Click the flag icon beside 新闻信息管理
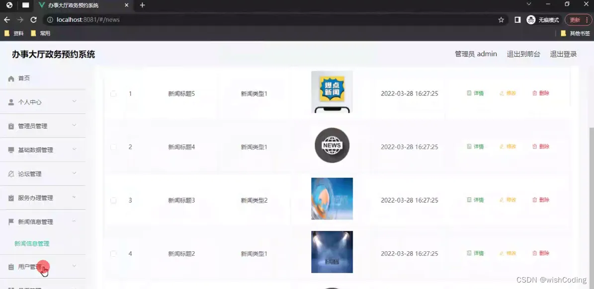The image size is (594, 289). pyautogui.click(x=11, y=221)
